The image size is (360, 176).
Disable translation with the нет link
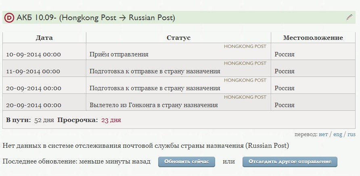click(x=323, y=135)
